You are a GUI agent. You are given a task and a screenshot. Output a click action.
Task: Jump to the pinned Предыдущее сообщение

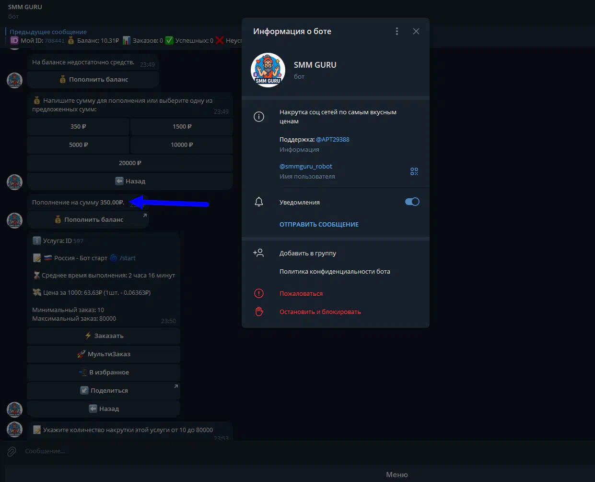(48, 32)
